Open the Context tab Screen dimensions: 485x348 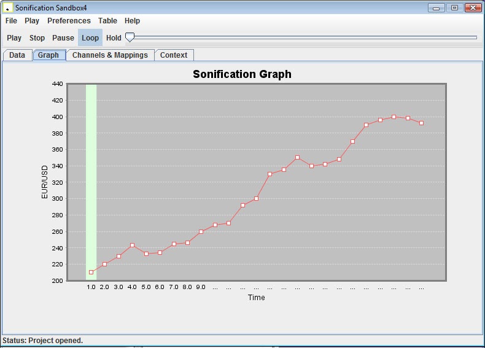click(x=174, y=55)
